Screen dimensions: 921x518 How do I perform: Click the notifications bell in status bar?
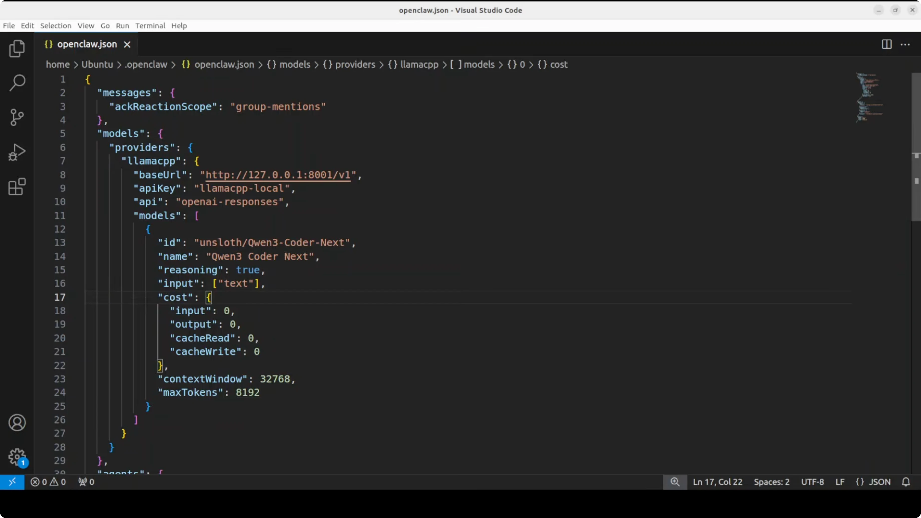coord(906,482)
